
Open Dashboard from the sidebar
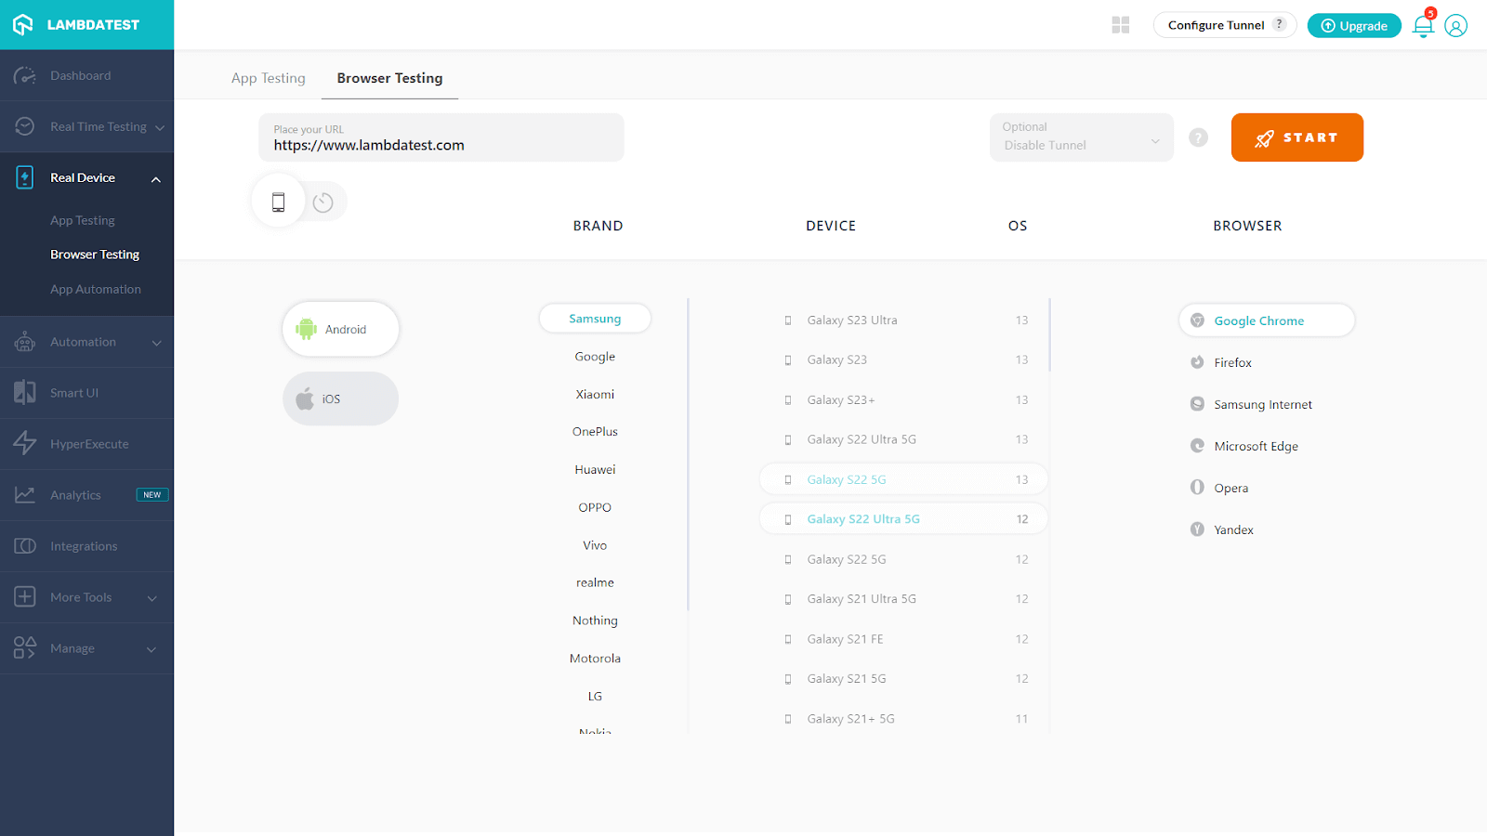81,75
